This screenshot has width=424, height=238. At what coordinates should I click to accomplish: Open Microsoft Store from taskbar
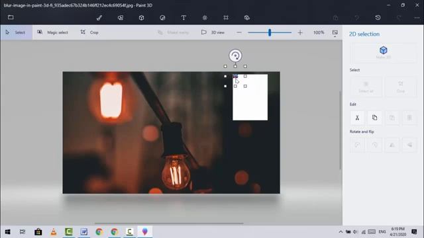point(38,232)
